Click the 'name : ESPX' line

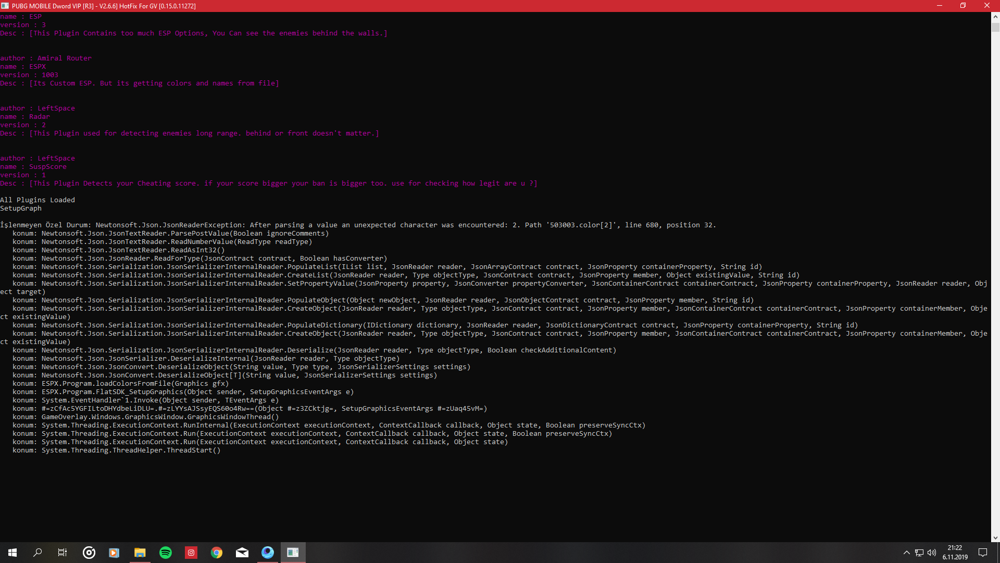point(23,67)
